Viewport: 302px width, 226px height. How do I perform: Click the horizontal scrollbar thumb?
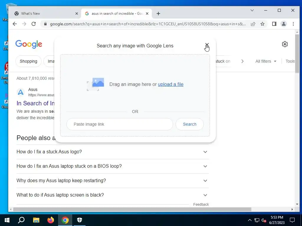(132, 209)
